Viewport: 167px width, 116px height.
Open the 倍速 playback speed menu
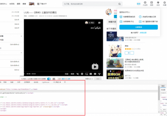tap(72, 74)
